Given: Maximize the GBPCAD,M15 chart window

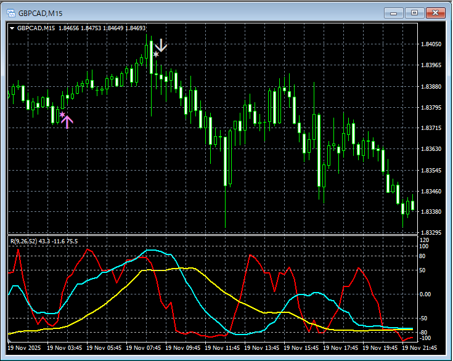Looking at the screenshot, I should (414, 13).
